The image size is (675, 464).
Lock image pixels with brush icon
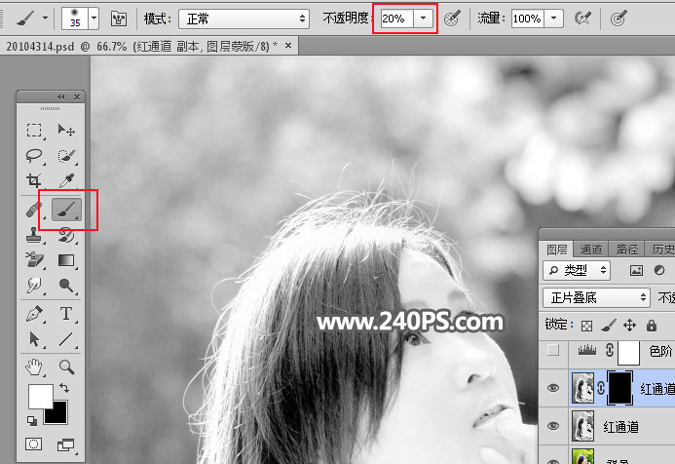(x=608, y=326)
